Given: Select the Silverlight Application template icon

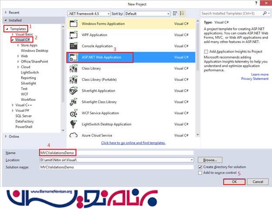Looking at the screenshot, I should pyautogui.click(x=73, y=90).
